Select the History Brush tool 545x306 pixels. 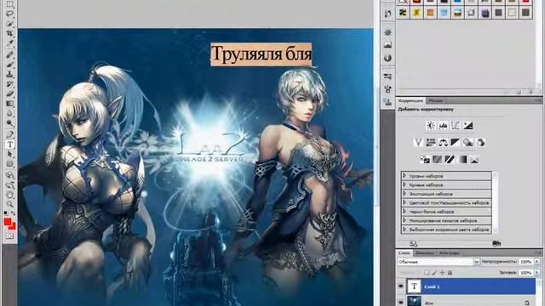pos(9,84)
